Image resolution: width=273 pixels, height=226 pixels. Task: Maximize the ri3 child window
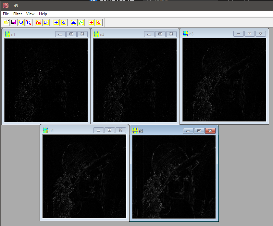click(x=250, y=34)
